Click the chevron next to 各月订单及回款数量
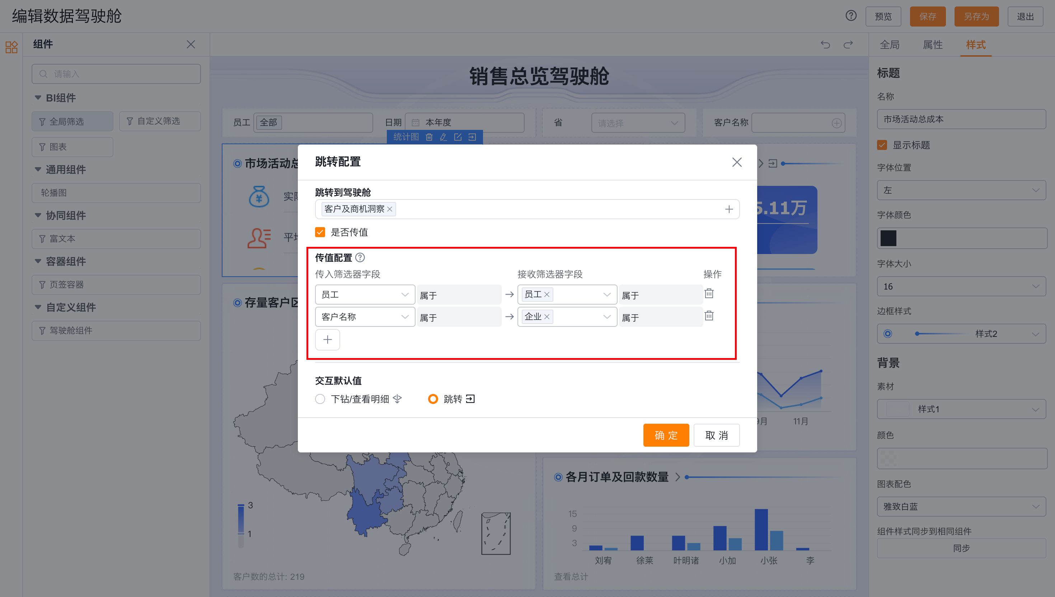The height and width of the screenshot is (597, 1055). (678, 477)
